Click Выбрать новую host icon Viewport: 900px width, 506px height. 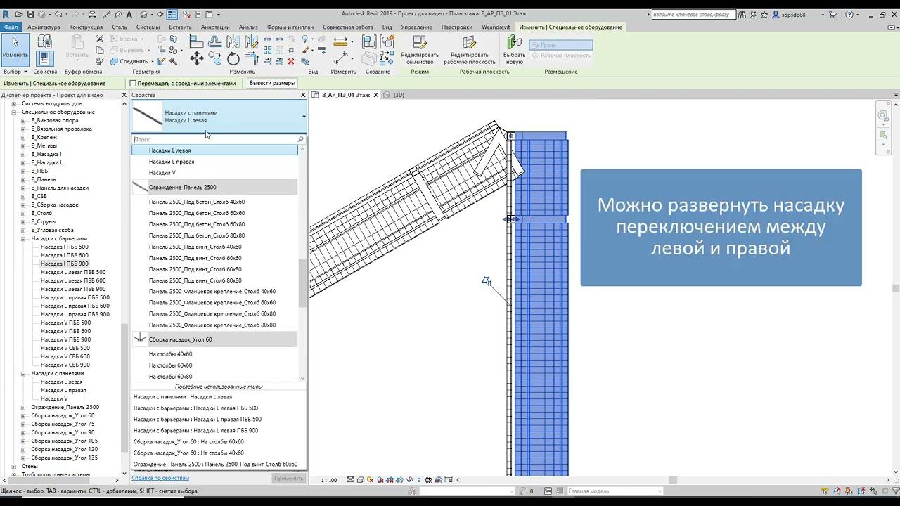point(514,43)
